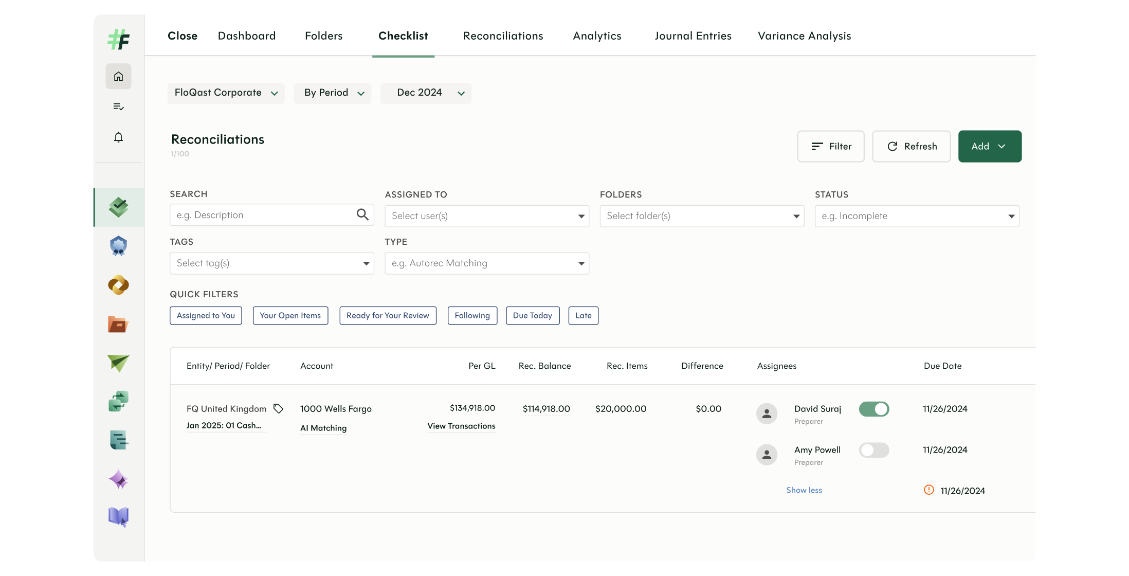Click Show less under assignees
Image resolution: width=1129 pixels, height=576 pixels.
(x=804, y=490)
